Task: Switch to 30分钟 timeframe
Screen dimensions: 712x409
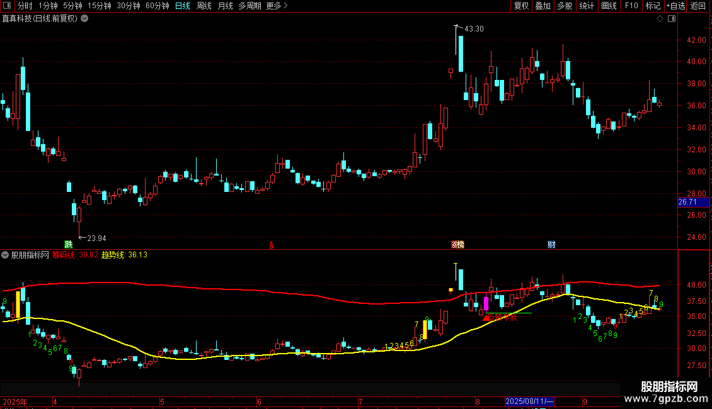Action: tap(129, 6)
